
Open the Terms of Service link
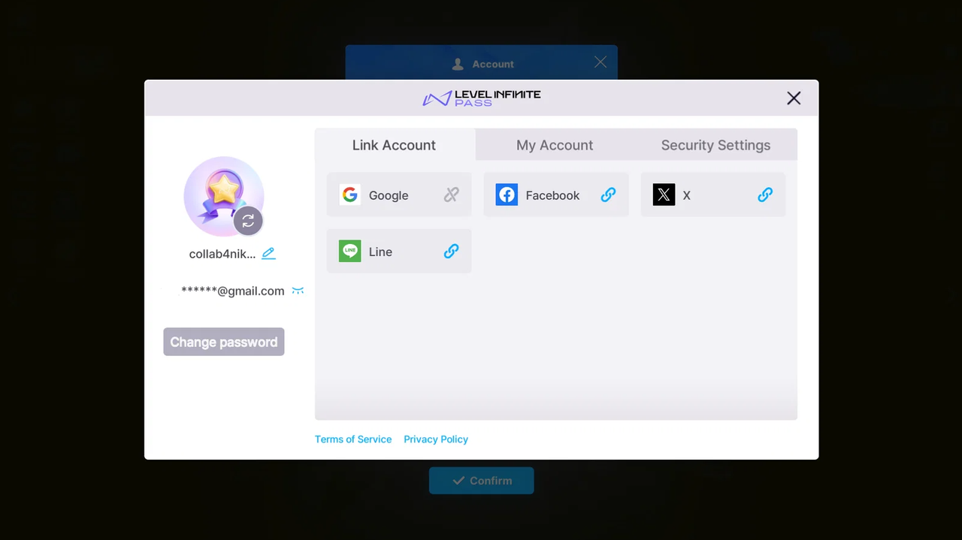click(353, 439)
